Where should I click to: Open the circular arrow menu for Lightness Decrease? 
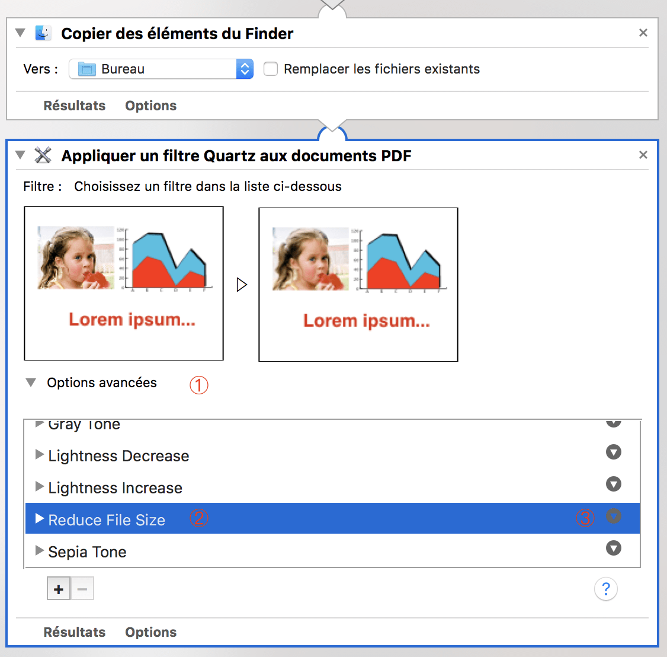click(x=614, y=452)
